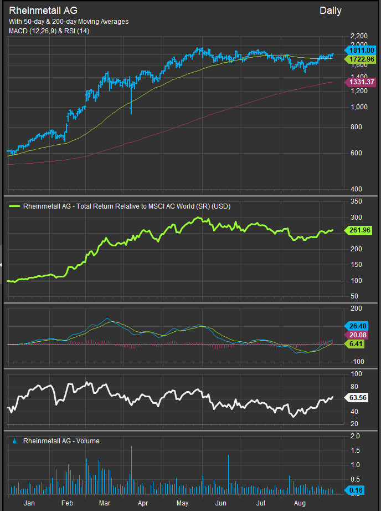Click the Daily interval label
Viewport: 381px width, 511px height.
[x=330, y=11]
